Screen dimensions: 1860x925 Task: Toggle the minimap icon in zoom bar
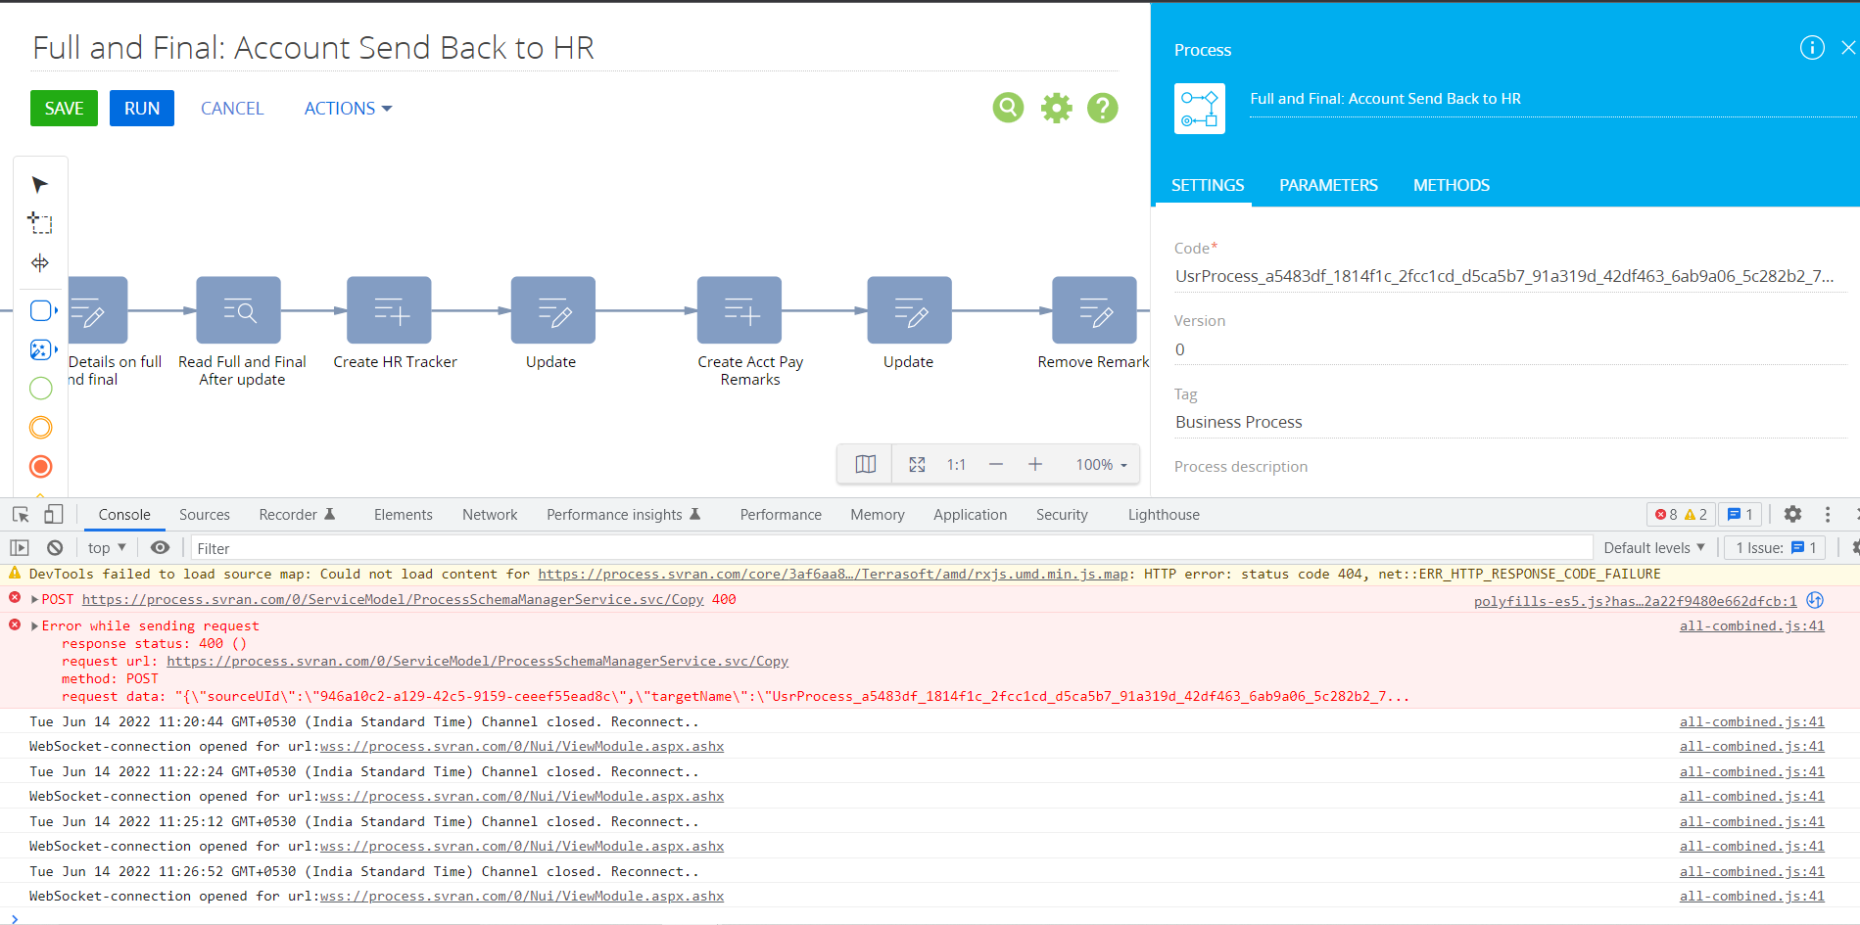pos(866,464)
